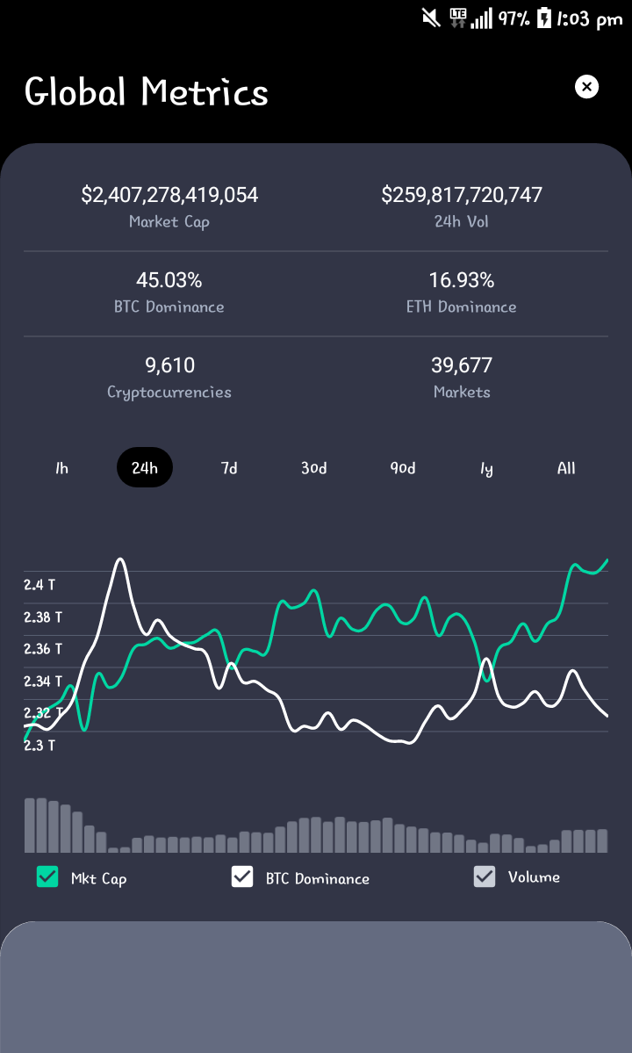Tap the clock showing 1:03 pm

590,18
